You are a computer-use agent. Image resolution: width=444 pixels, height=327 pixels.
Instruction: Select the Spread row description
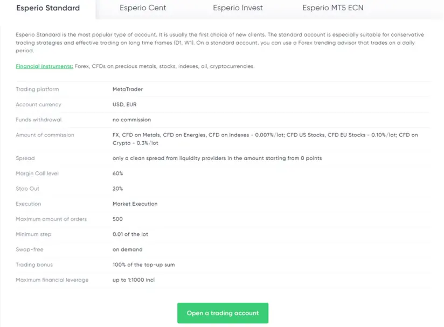[223, 158]
